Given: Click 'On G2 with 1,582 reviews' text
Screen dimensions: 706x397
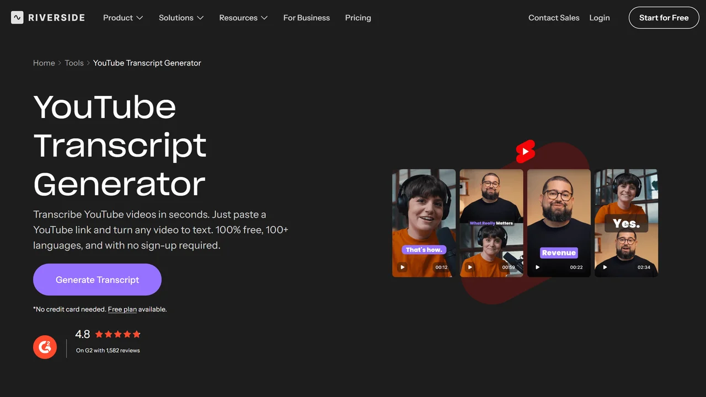Looking at the screenshot, I should (x=108, y=350).
